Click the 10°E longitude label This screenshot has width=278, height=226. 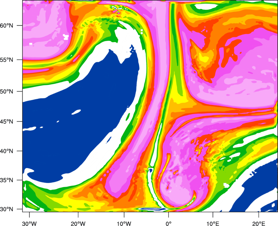coord(213,224)
